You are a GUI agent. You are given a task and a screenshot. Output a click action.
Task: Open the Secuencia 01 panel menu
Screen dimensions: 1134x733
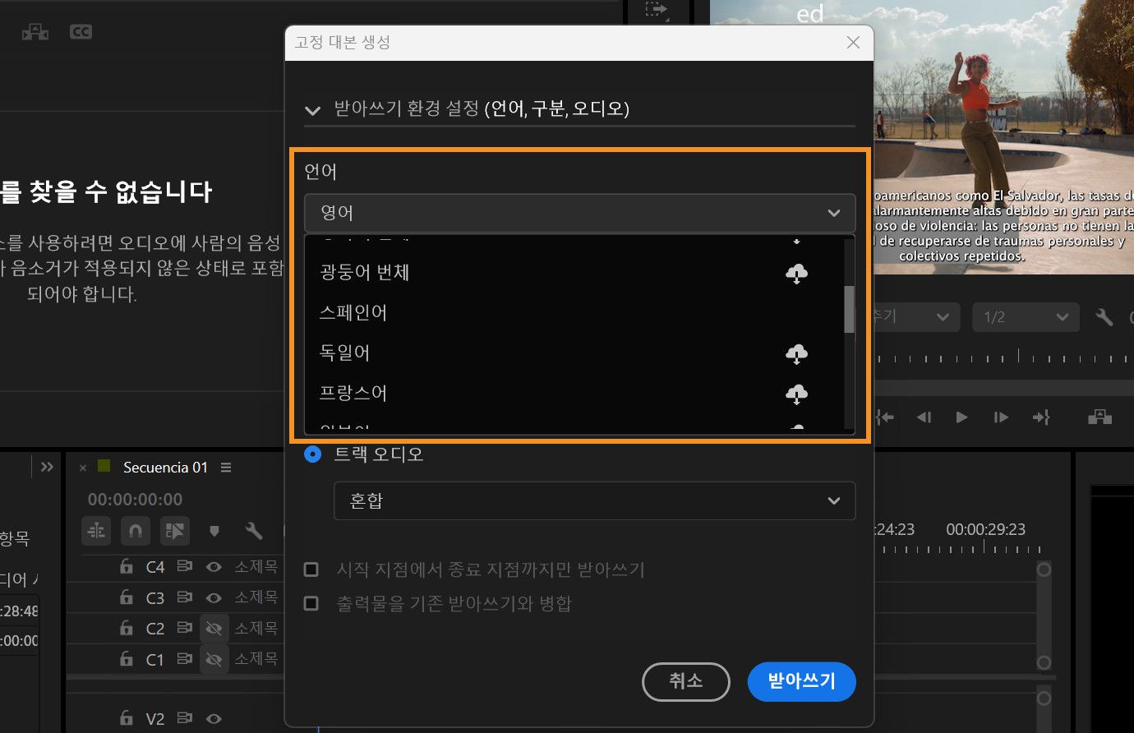click(224, 467)
